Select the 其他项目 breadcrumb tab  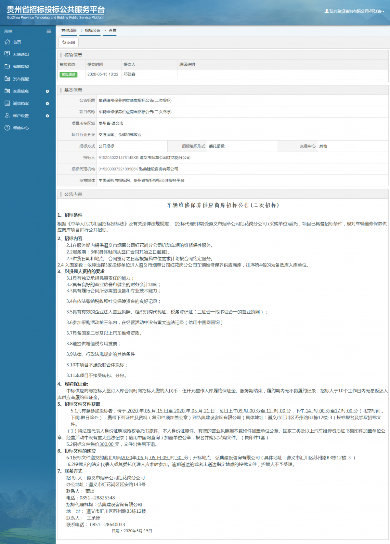tap(69, 31)
